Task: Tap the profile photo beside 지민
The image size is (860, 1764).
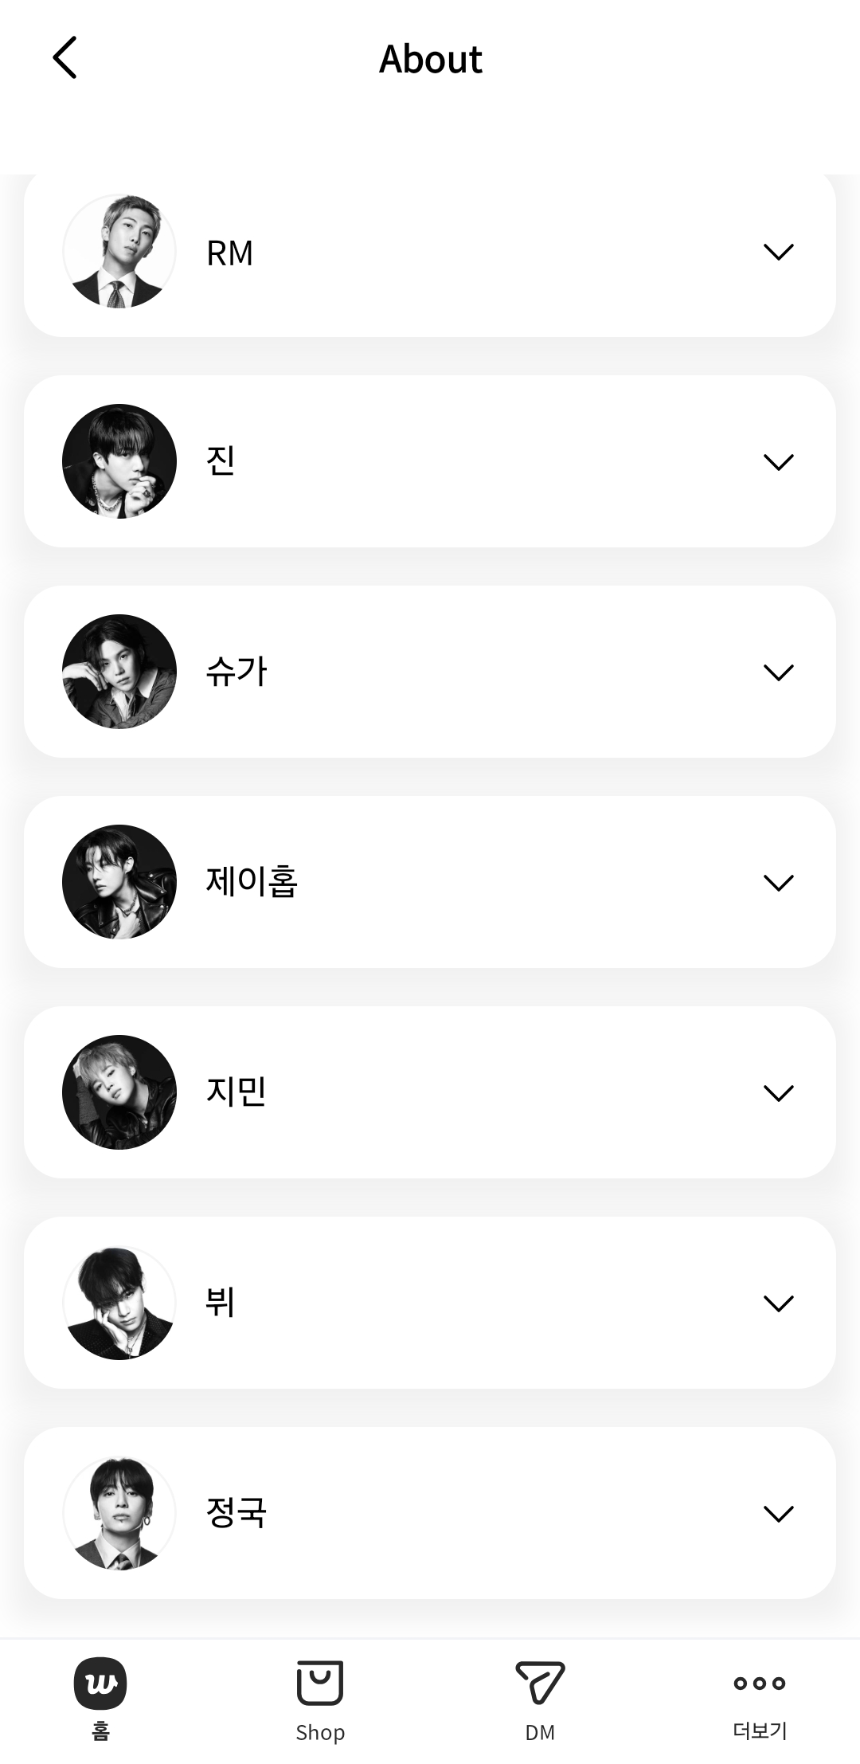Action: click(x=119, y=1092)
